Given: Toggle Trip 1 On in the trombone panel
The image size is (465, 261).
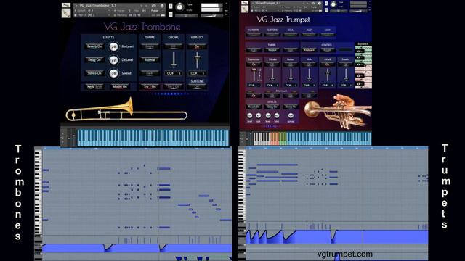Looking at the screenshot, I should click(x=150, y=86).
